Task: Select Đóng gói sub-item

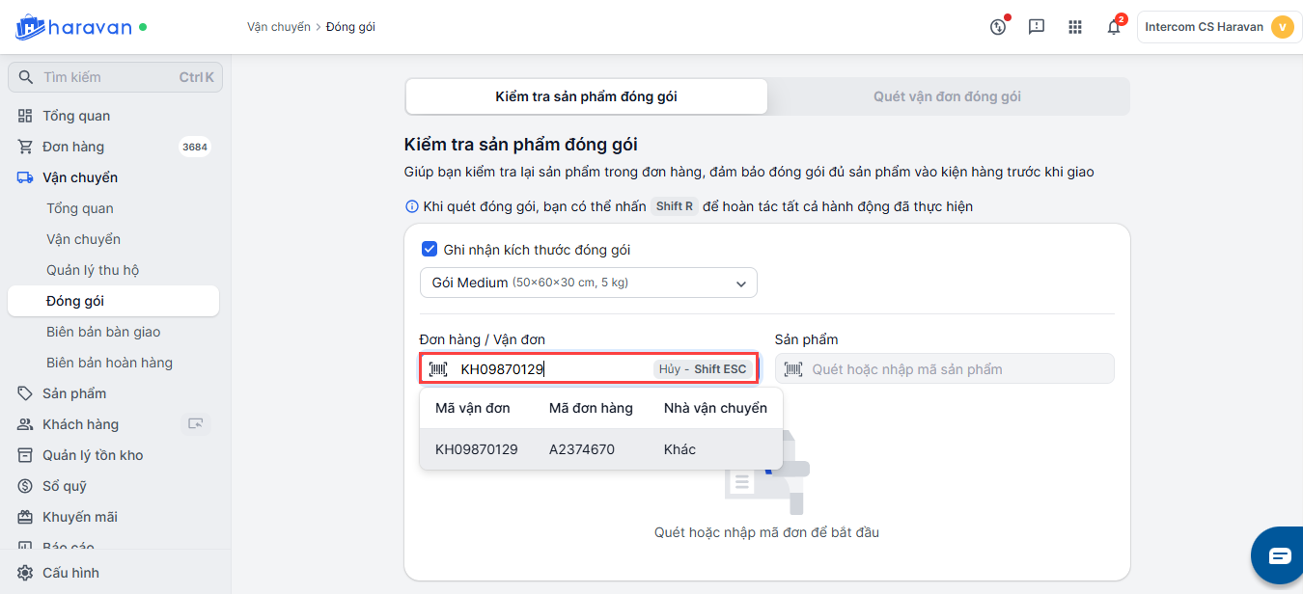Action: 115,301
